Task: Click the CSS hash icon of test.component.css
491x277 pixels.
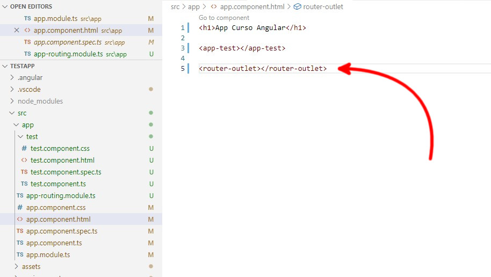Action: [24, 149]
